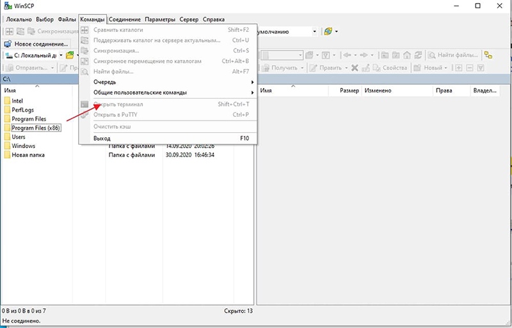The image size is (512, 328).
Task: Choose Exit from the Commands menu
Action: pos(102,138)
